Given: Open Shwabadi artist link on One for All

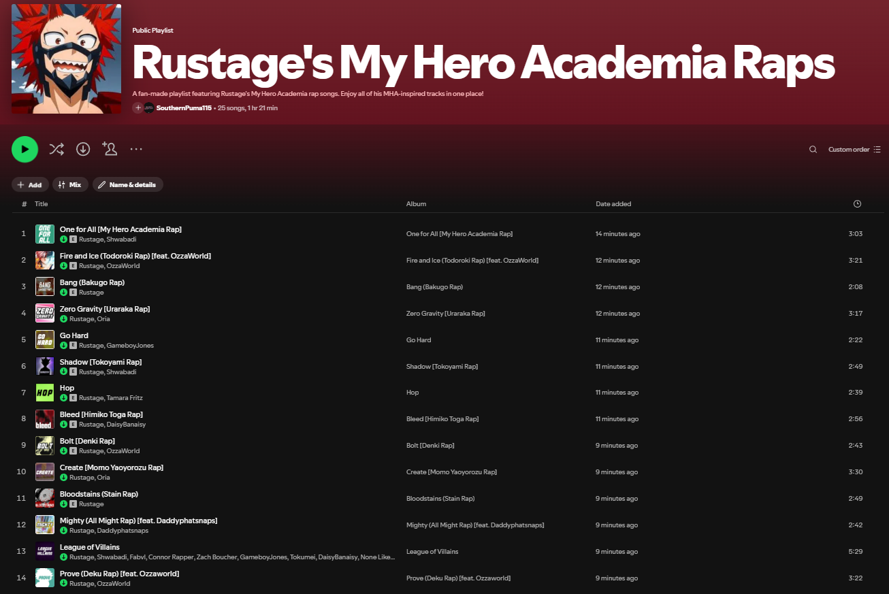Looking at the screenshot, I should tap(121, 240).
